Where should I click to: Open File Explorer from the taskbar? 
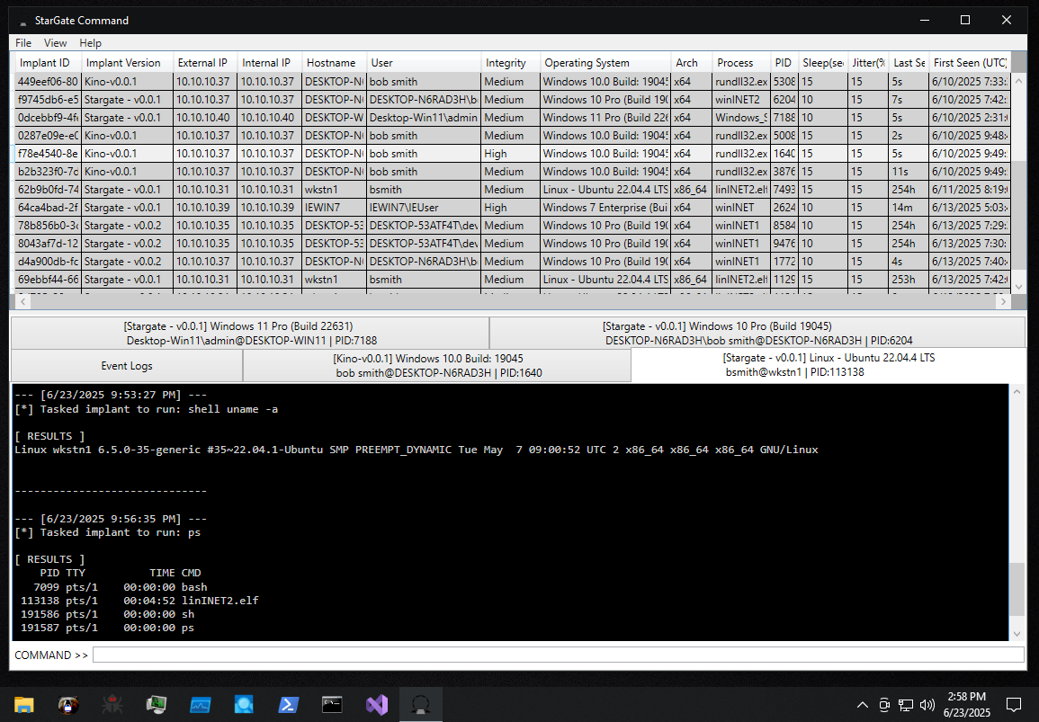coord(23,705)
